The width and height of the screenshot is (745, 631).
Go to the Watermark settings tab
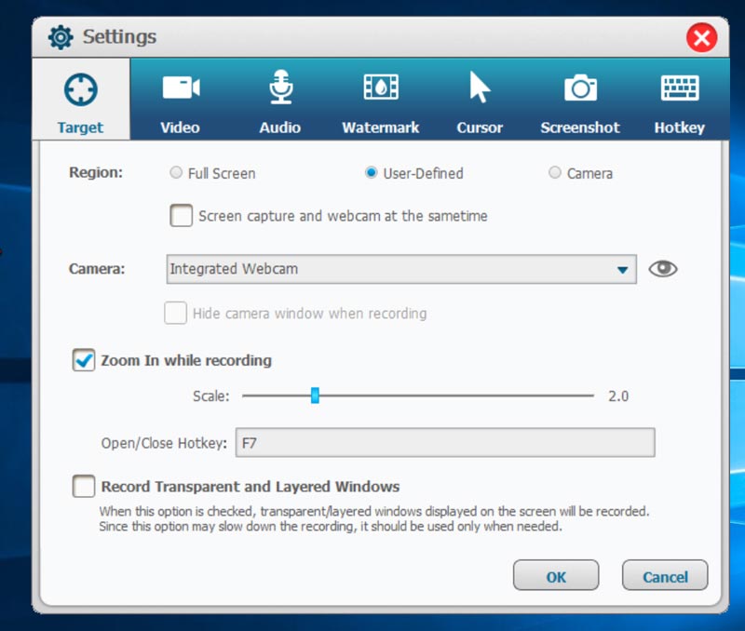381,100
